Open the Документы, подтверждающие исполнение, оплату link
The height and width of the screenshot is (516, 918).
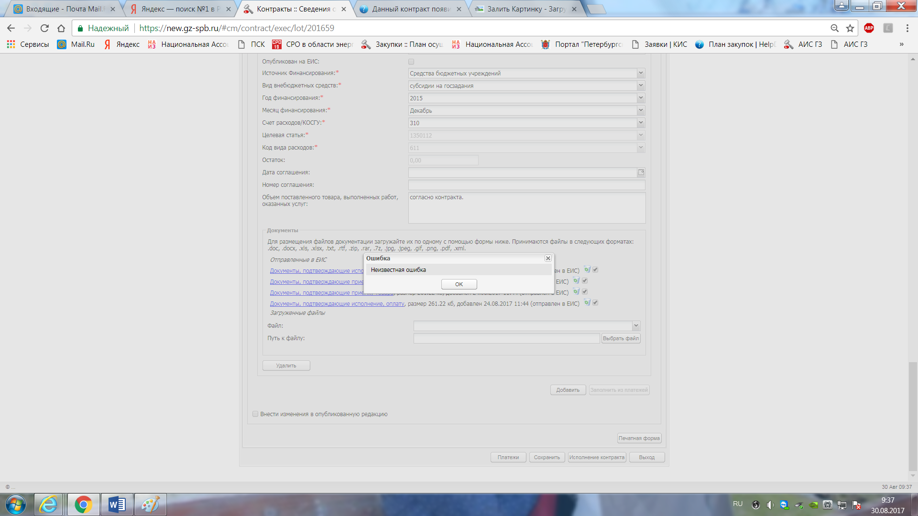point(337,304)
